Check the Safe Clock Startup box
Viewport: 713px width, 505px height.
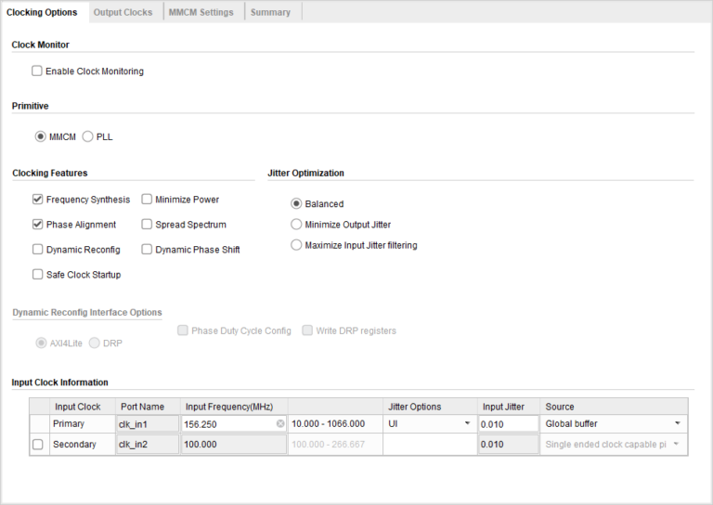[37, 275]
